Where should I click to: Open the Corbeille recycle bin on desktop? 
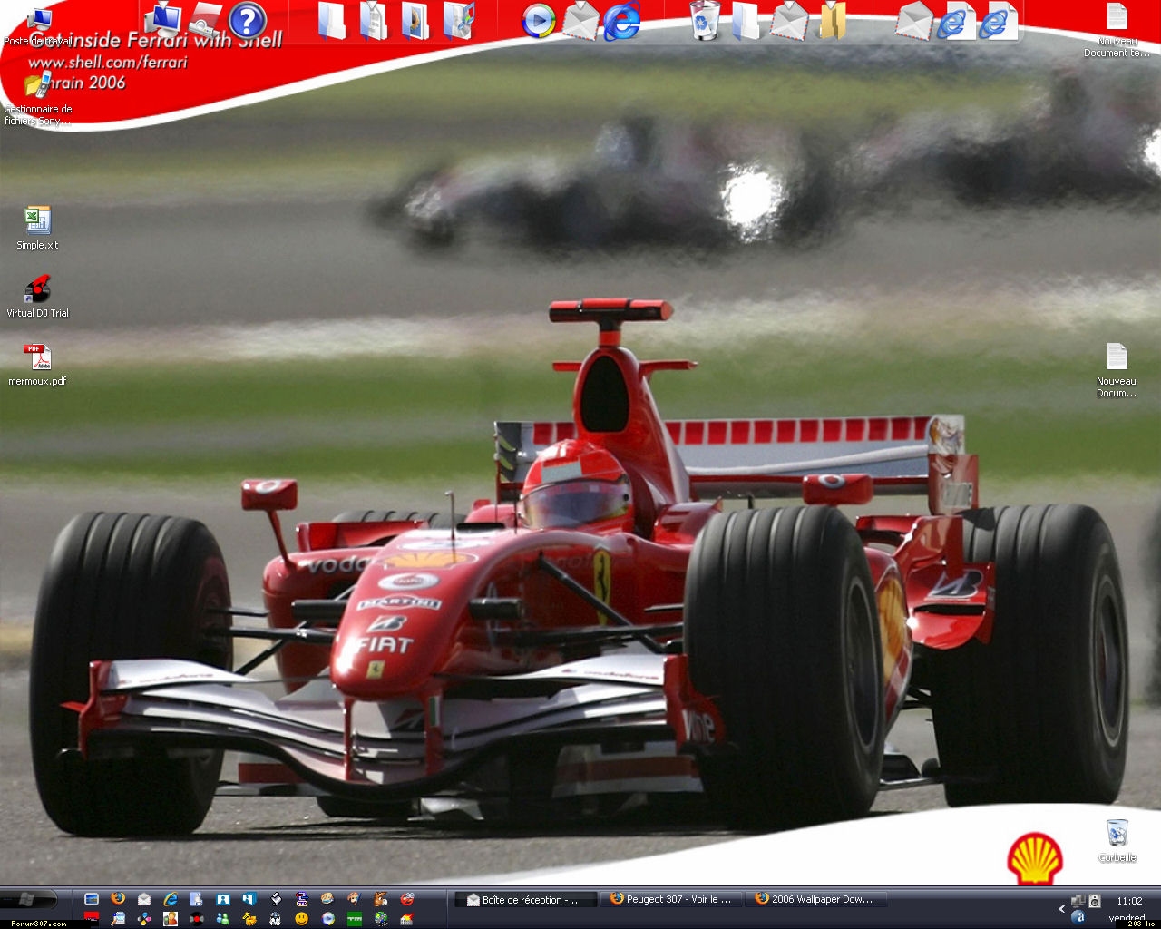click(1117, 835)
